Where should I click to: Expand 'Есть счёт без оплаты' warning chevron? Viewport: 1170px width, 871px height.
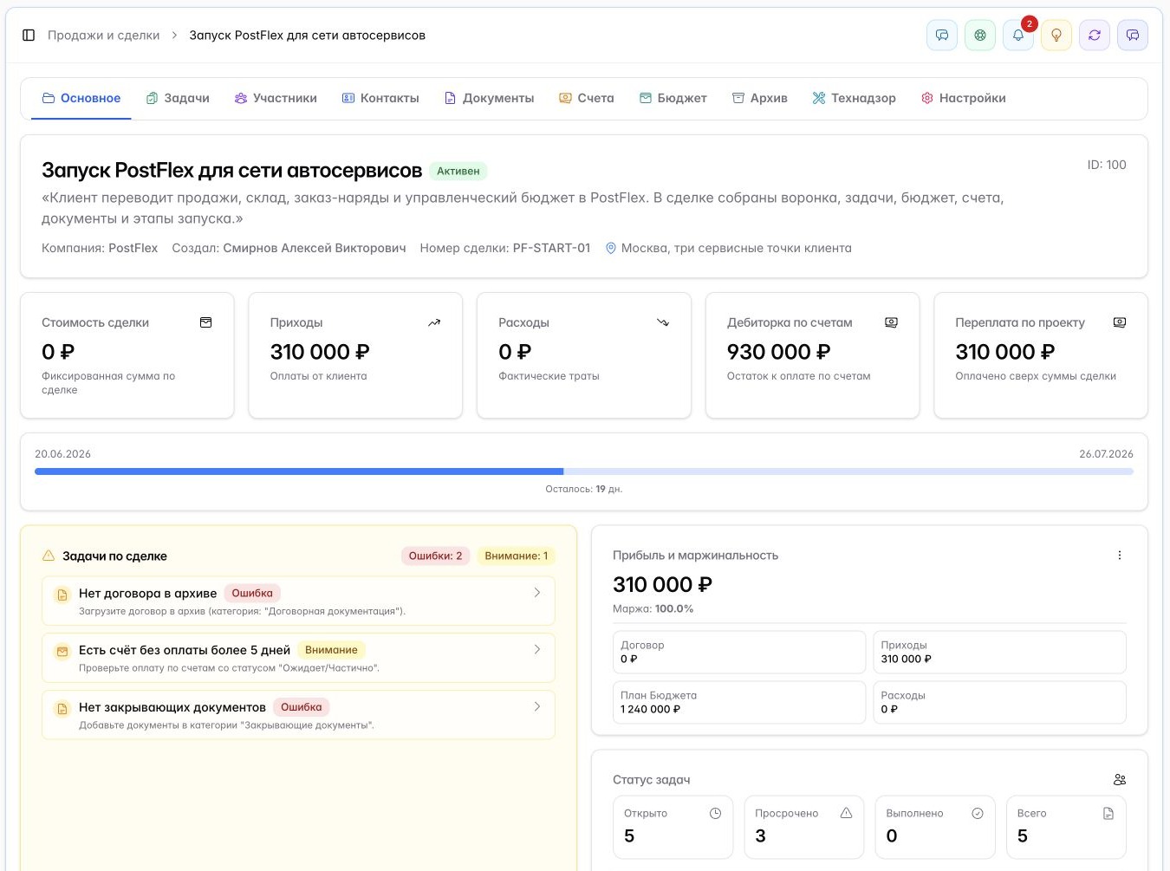pos(537,649)
